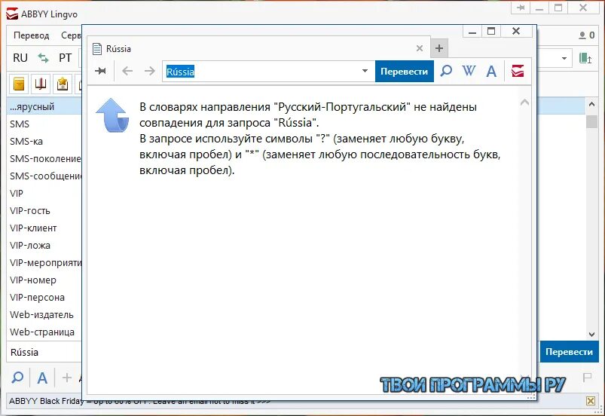This screenshot has width=605, height=416.
Task: Go back in card history
Action: tap(127, 71)
